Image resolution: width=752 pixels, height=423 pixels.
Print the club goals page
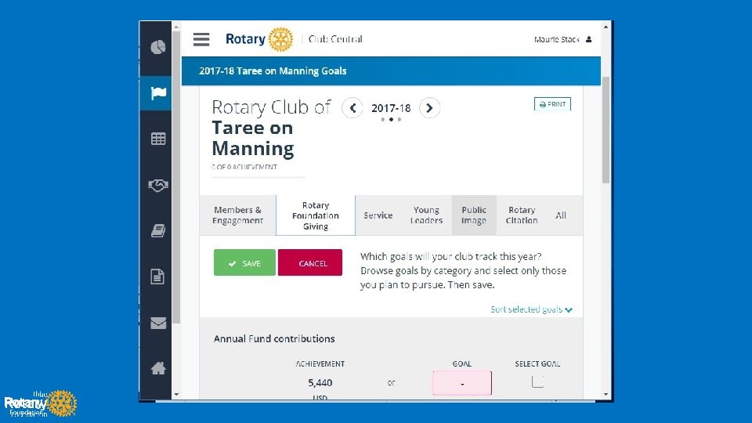tap(552, 104)
